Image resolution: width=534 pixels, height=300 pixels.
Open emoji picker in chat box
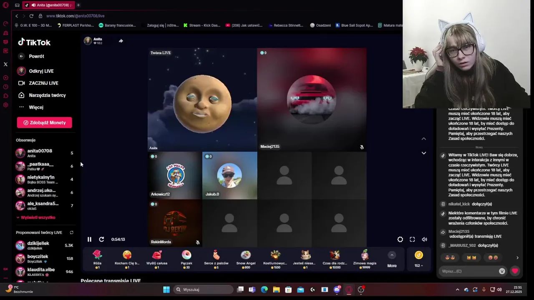click(x=502, y=271)
